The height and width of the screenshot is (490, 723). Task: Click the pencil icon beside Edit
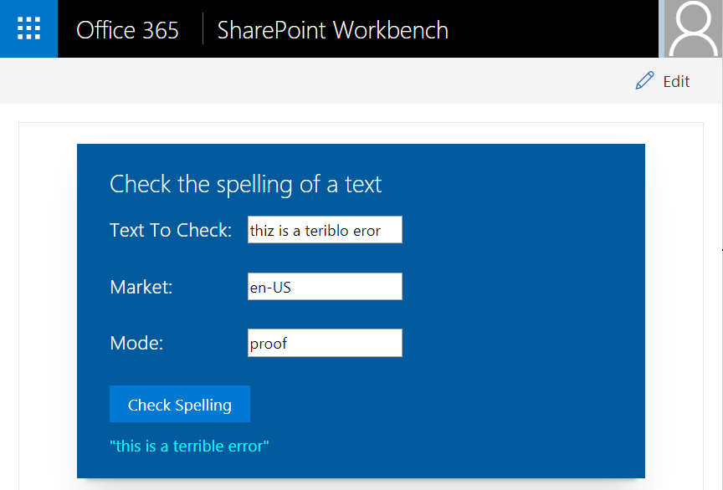[x=644, y=80]
